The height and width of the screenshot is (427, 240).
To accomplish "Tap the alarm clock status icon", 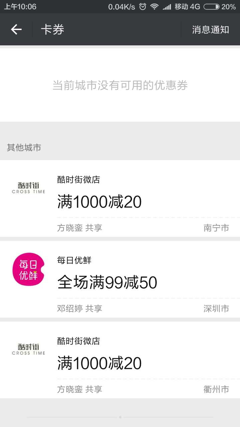I will 143,7.
